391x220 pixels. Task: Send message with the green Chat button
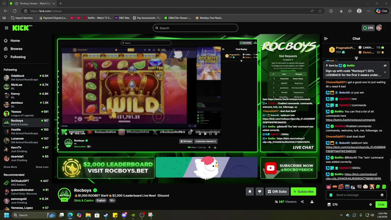381,204
